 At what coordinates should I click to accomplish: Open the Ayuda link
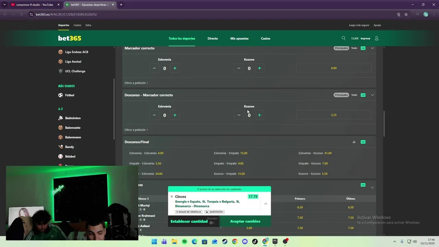point(377,25)
